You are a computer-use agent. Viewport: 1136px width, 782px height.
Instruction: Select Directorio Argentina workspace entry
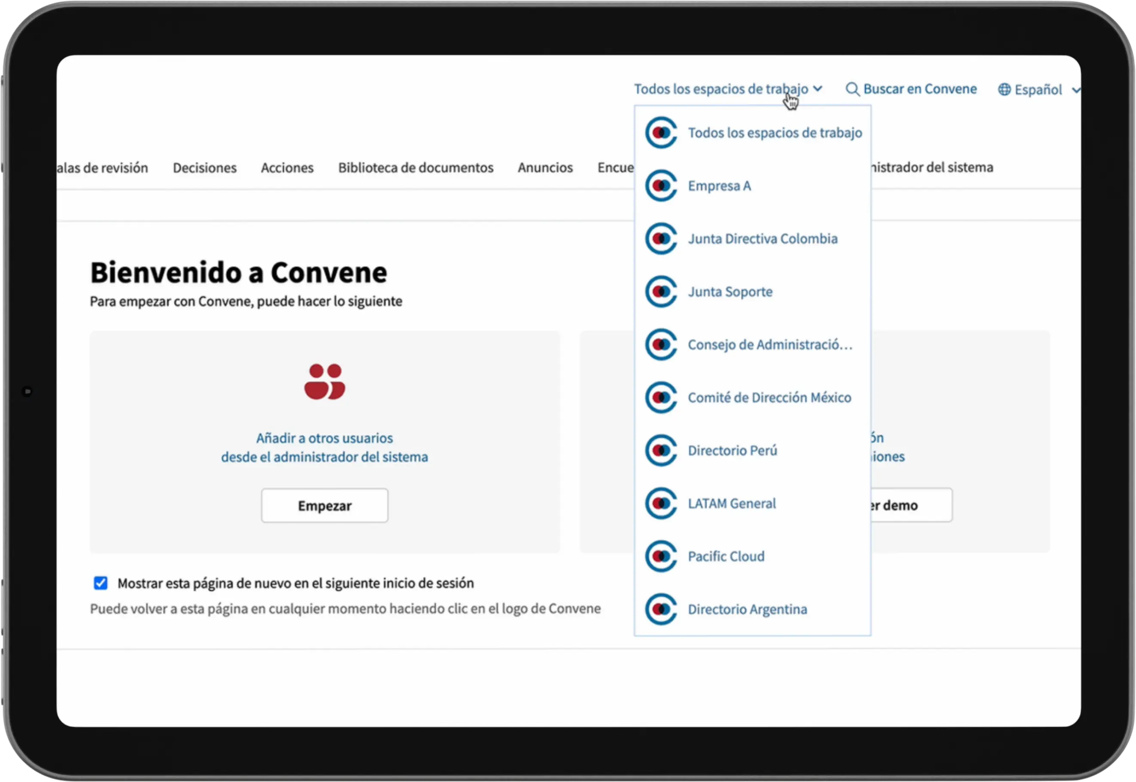(747, 609)
